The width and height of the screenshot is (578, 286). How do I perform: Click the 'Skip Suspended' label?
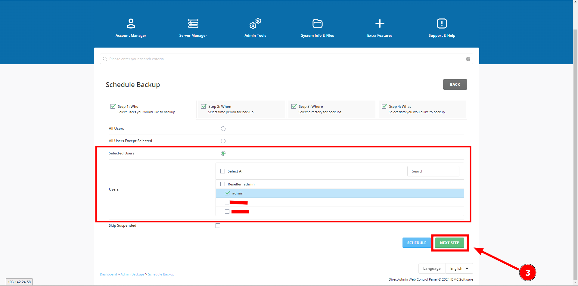coord(123,225)
